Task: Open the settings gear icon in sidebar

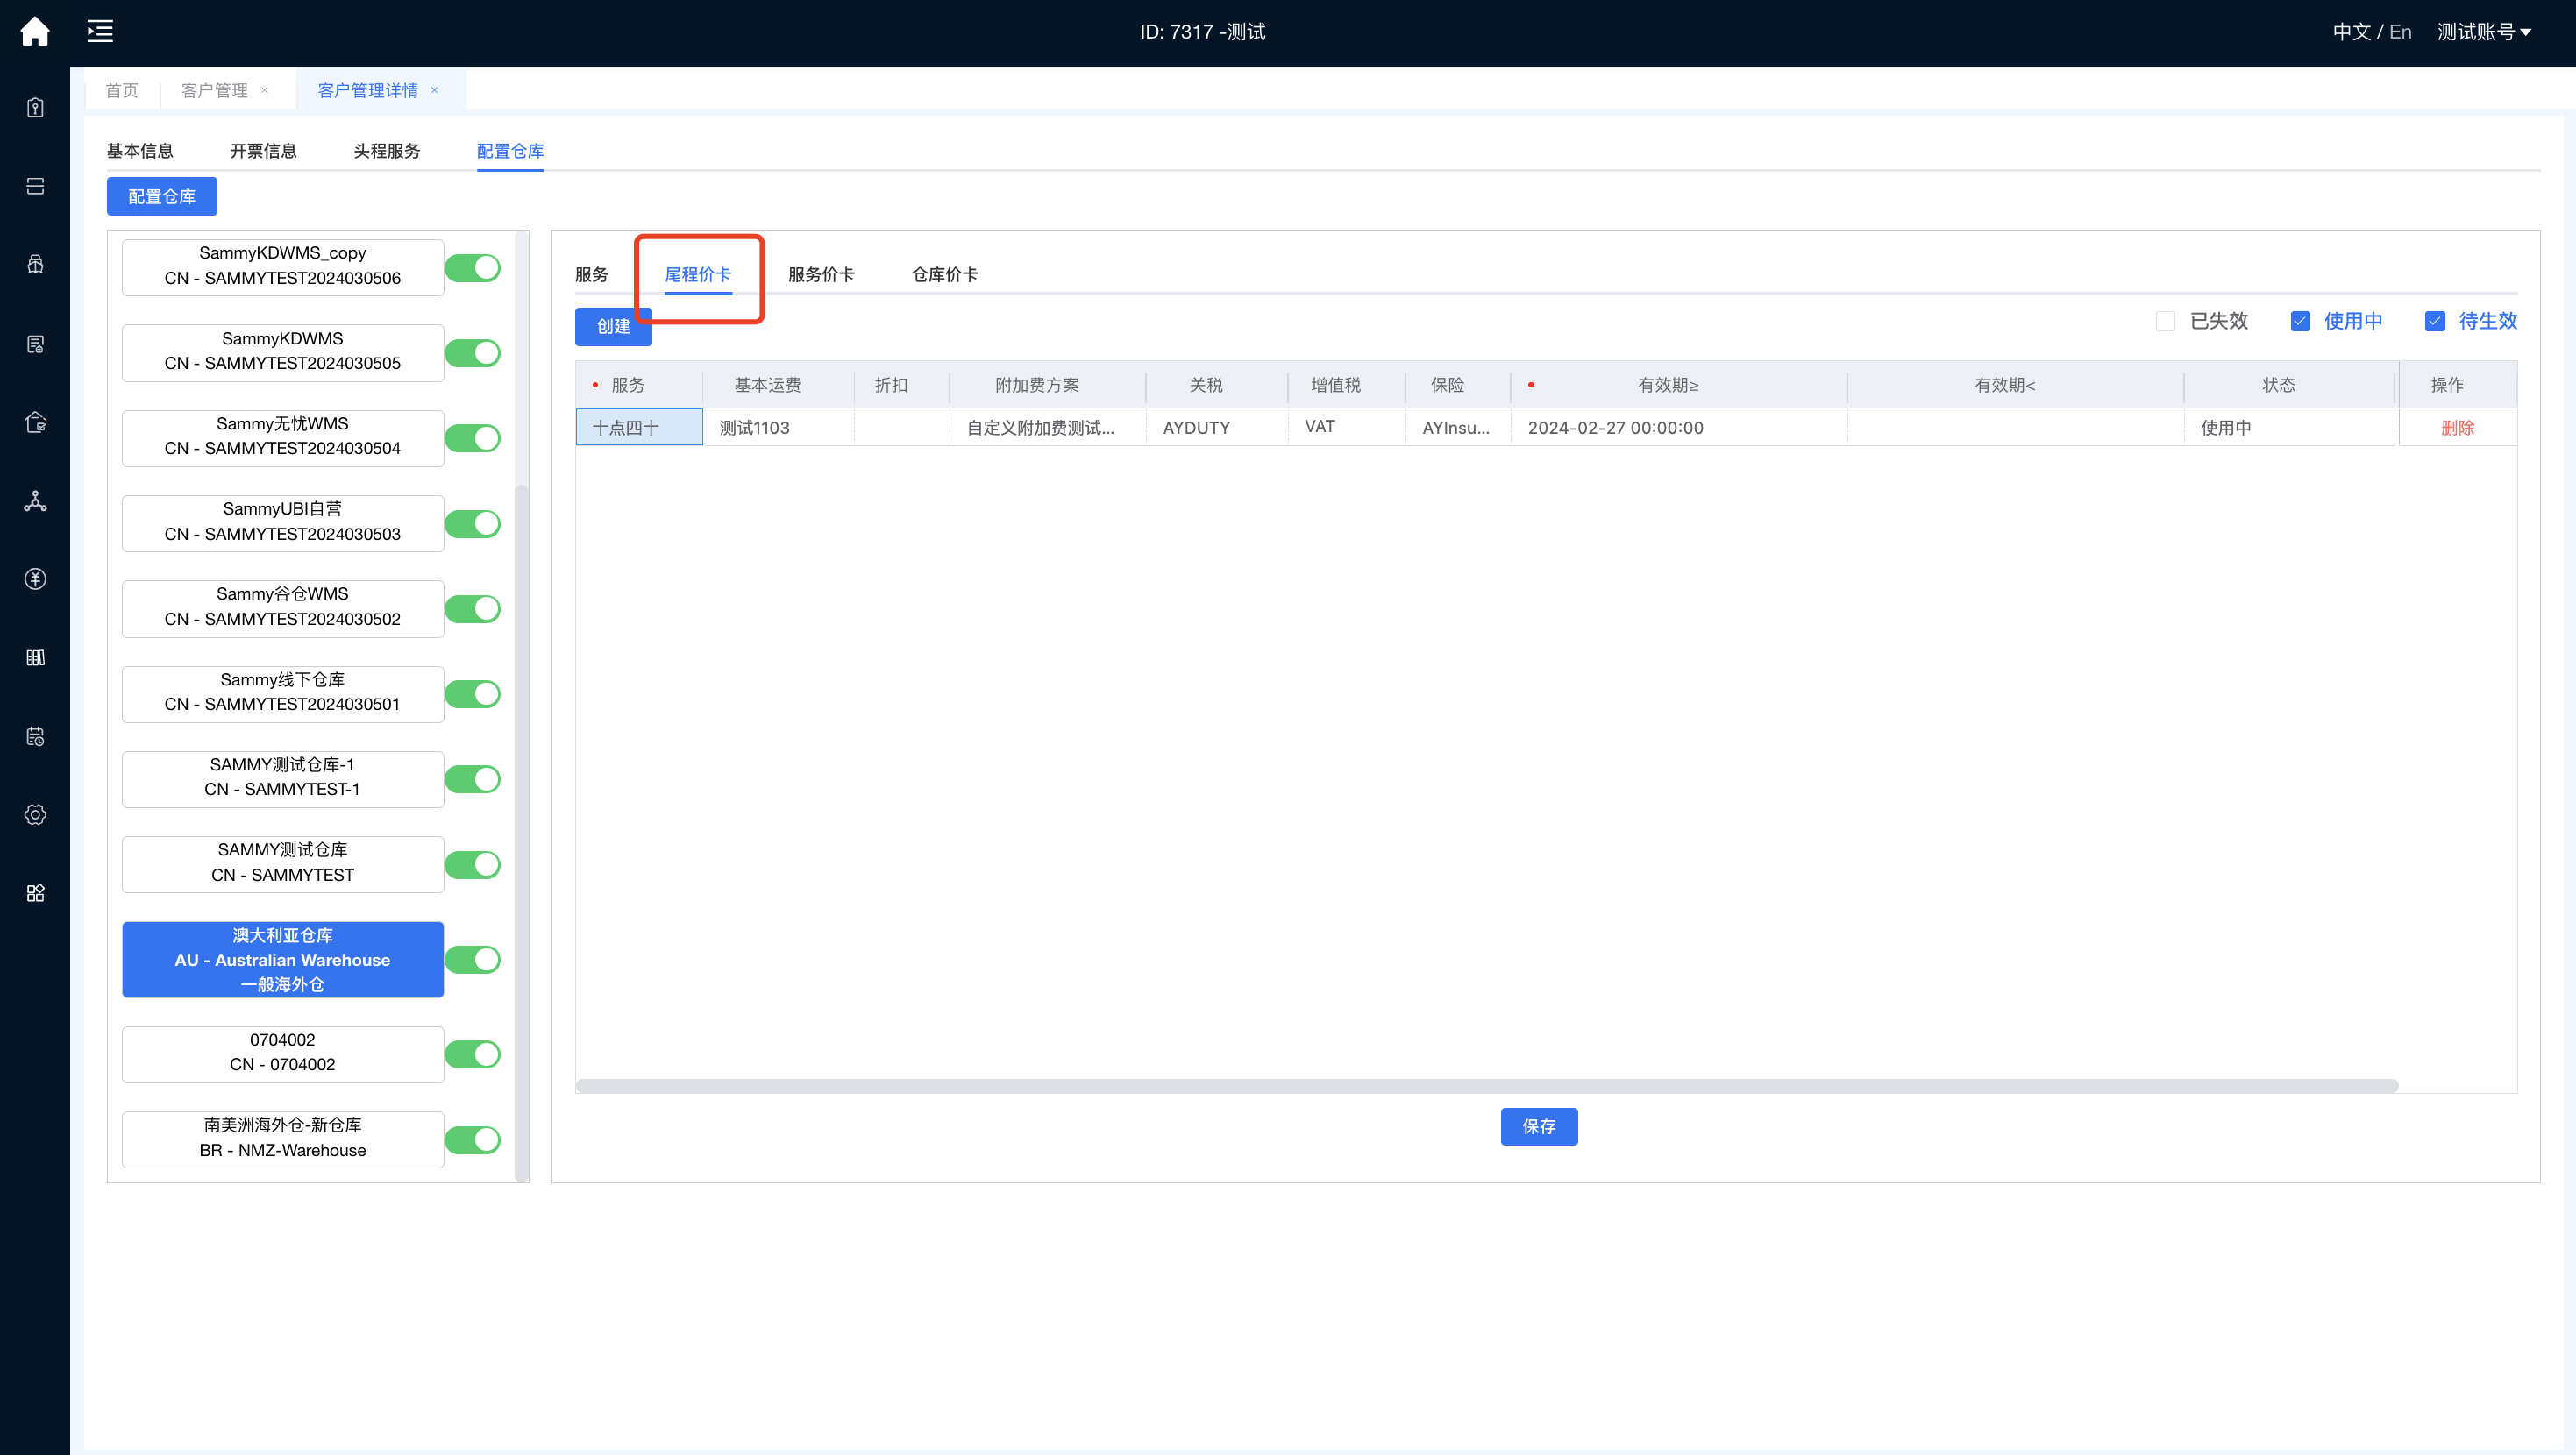Action: pyautogui.click(x=35, y=815)
